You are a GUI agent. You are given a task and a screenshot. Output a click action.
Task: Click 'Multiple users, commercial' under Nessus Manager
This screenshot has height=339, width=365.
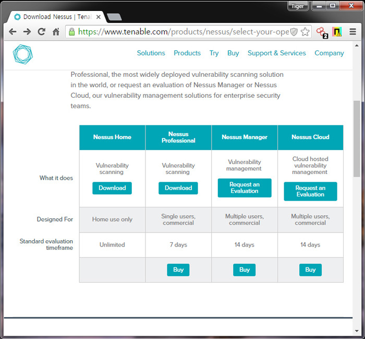(245, 219)
